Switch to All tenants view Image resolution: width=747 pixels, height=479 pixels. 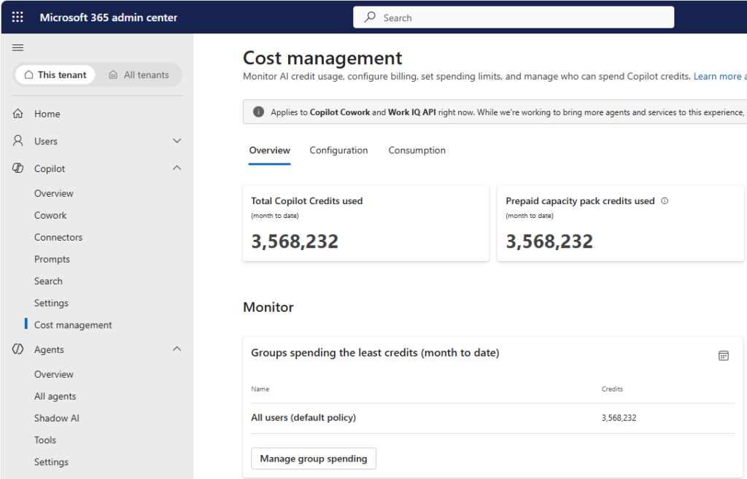[139, 75]
